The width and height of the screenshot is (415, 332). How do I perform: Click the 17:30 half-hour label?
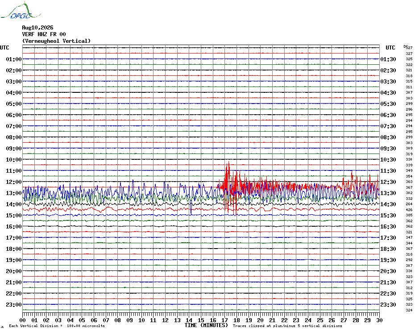click(388, 238)
